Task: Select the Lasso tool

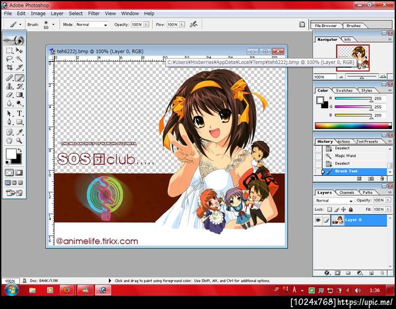Action: (9, 59)
